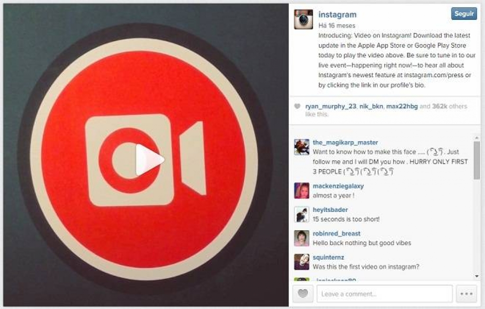Click comments scrollbar down arrow
This screenshot has height=309, width=485.
coord(476,276)
